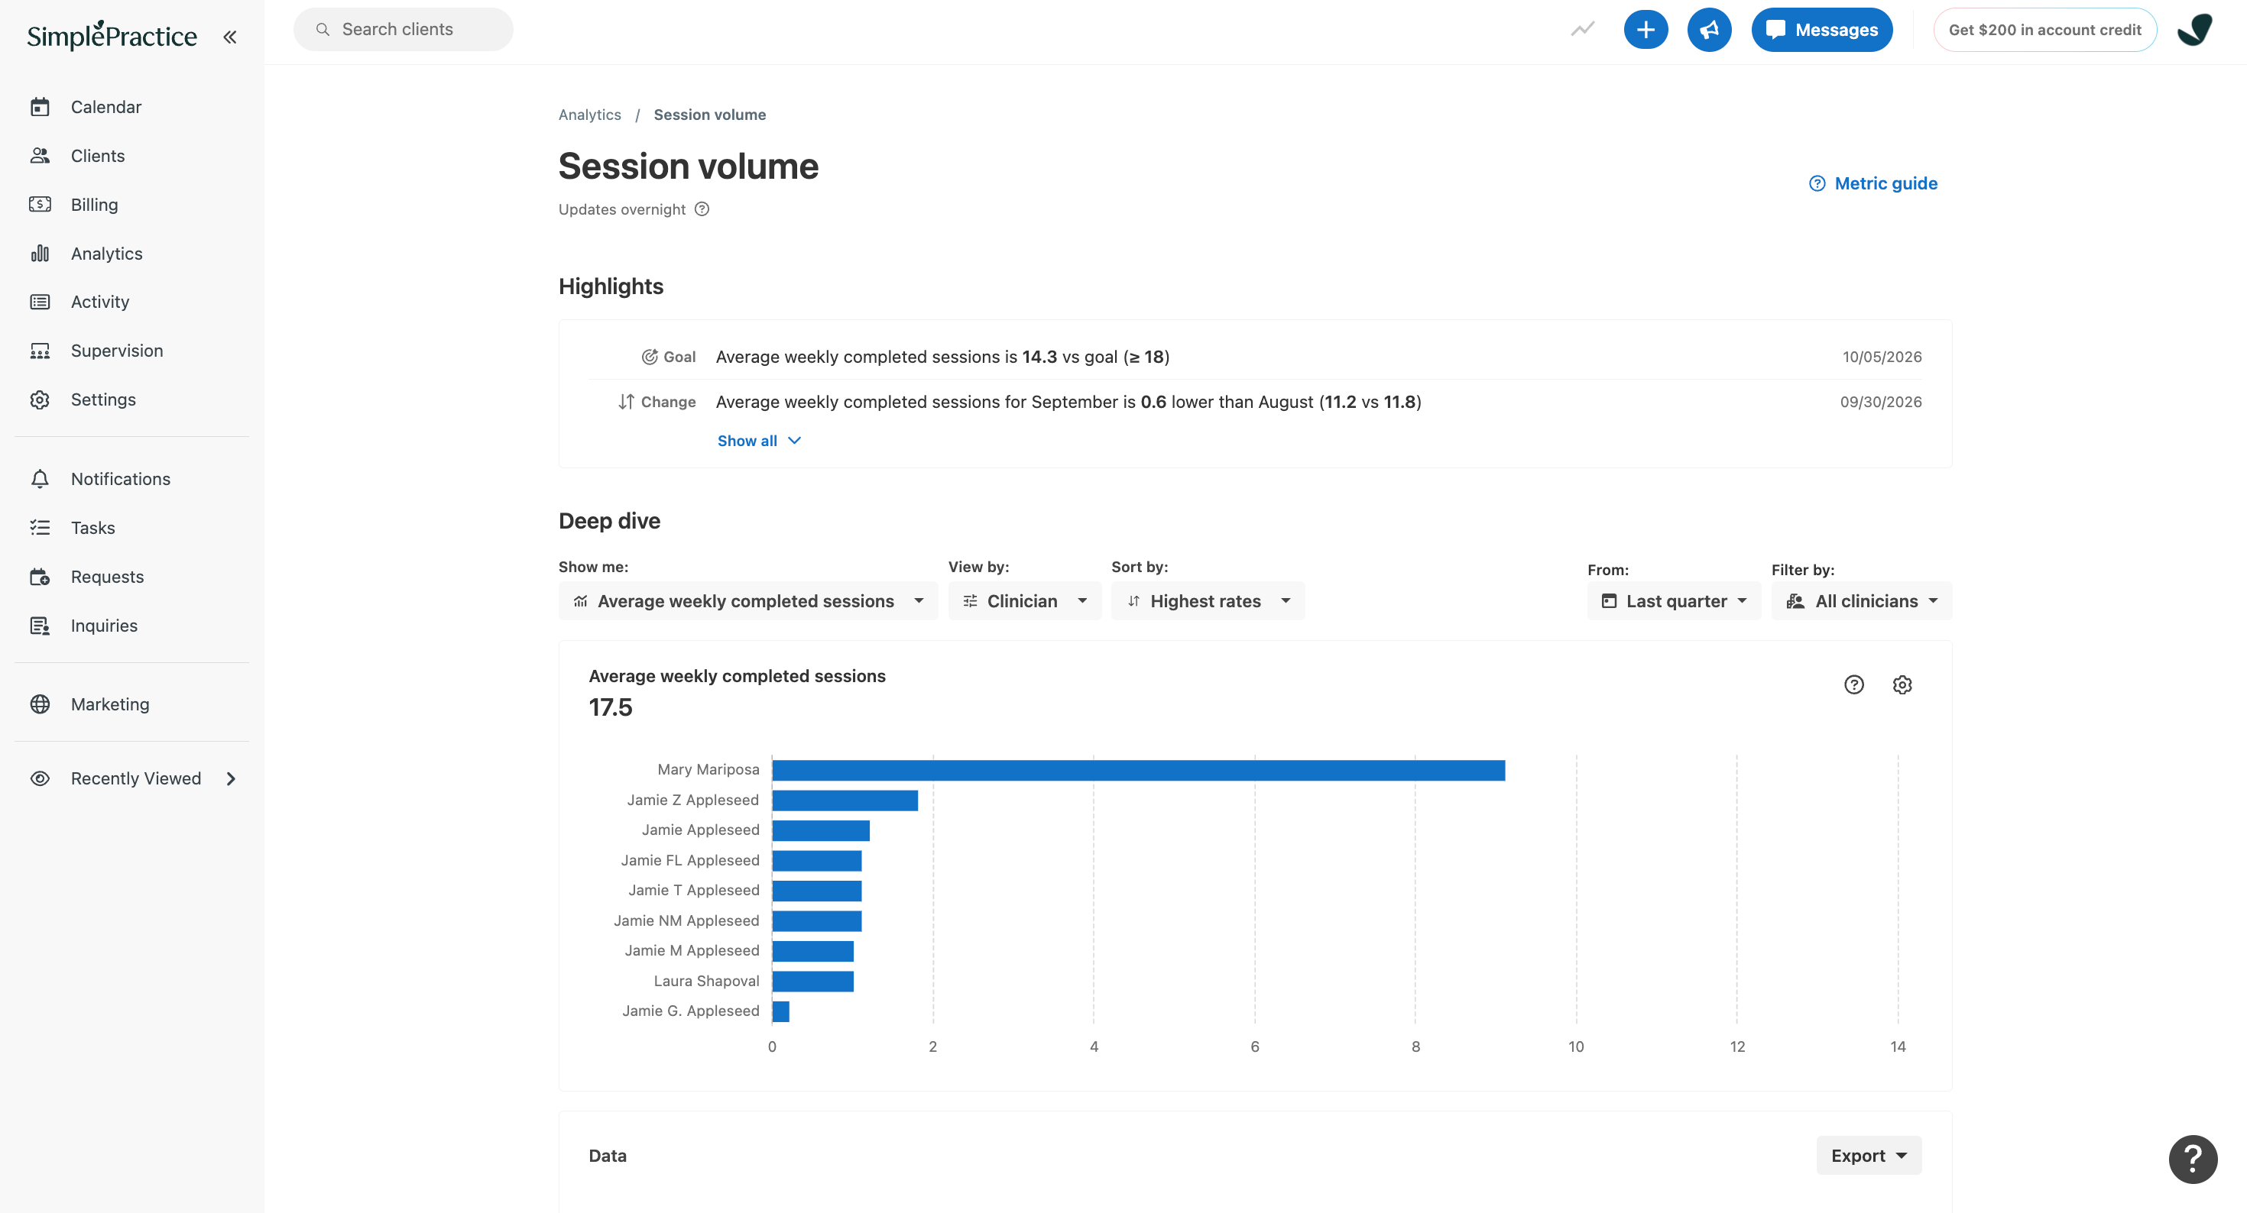2247x1213 pixels.
Task: Click Jamie G. Appleseed's short bar
Action: point(780,1011)
